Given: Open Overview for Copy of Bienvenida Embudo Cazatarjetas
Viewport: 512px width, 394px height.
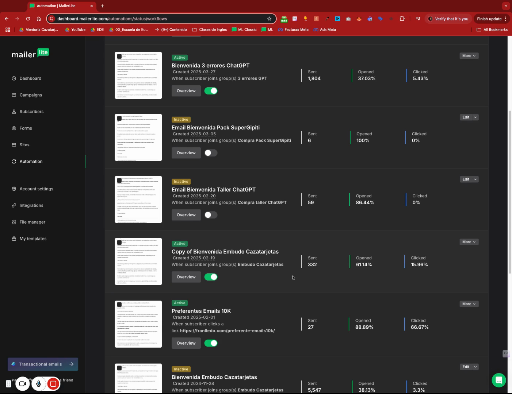Looking at the screenshot, I should coord(186,277).
